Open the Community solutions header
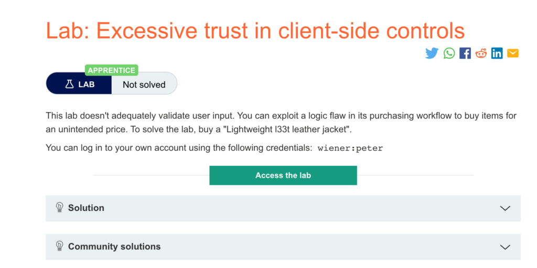 pyautogui.click(x=283, y=246)
